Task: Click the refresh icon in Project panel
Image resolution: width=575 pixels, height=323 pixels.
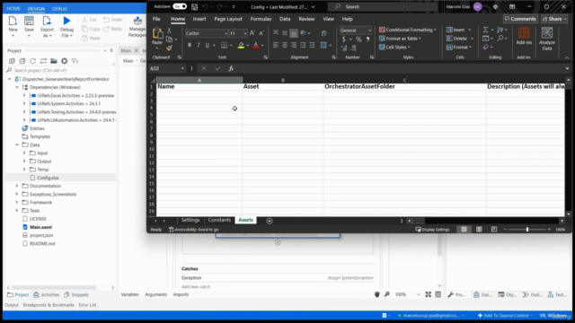Action: [x=33, y=61]
